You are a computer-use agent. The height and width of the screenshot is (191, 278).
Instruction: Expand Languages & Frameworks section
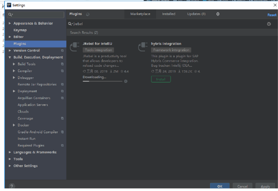10,152
